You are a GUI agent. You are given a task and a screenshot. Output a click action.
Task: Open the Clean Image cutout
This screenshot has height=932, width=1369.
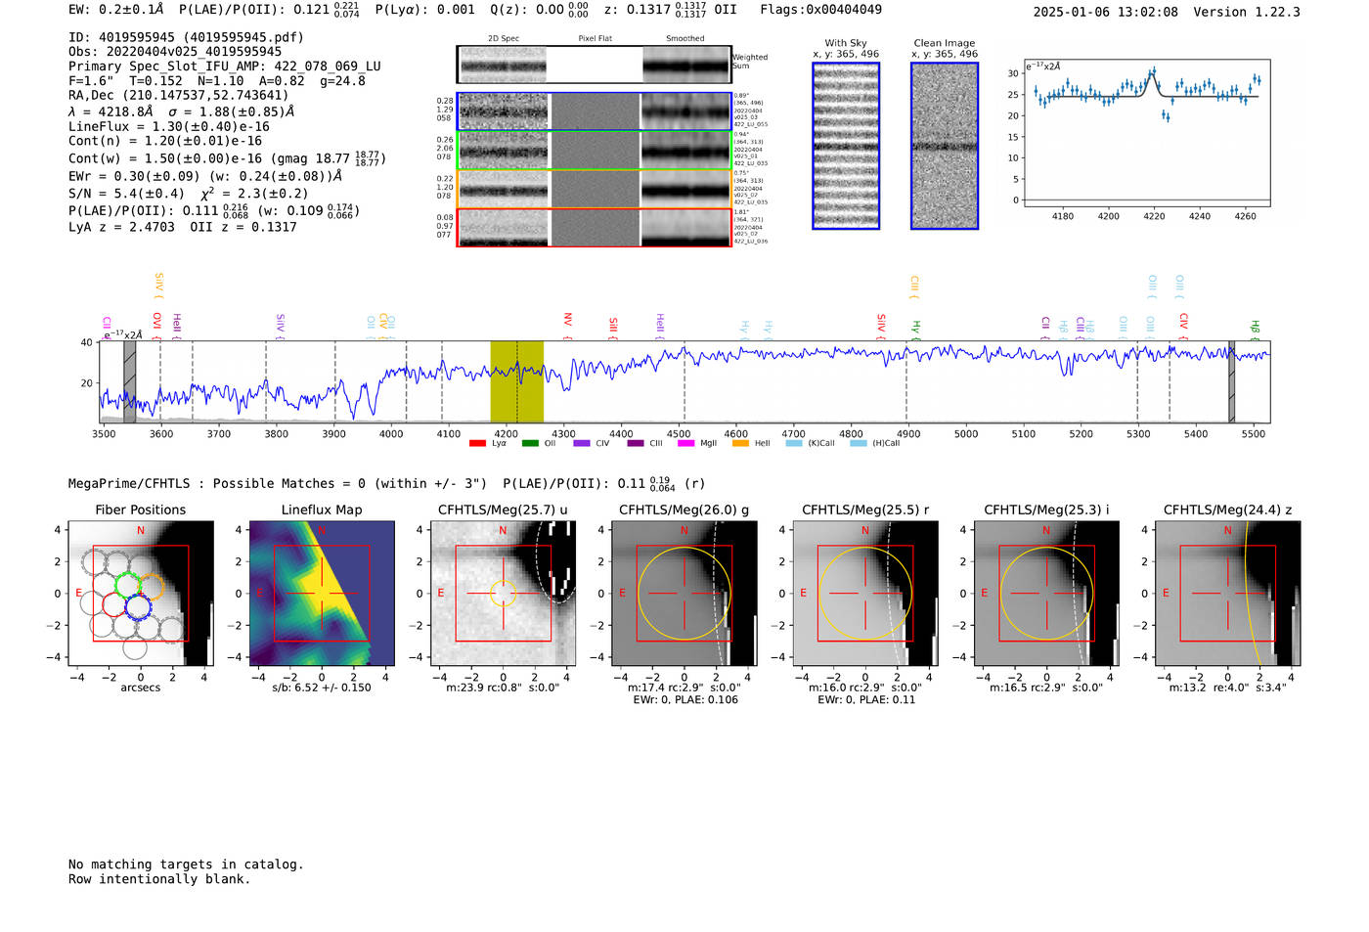point(945,146)
